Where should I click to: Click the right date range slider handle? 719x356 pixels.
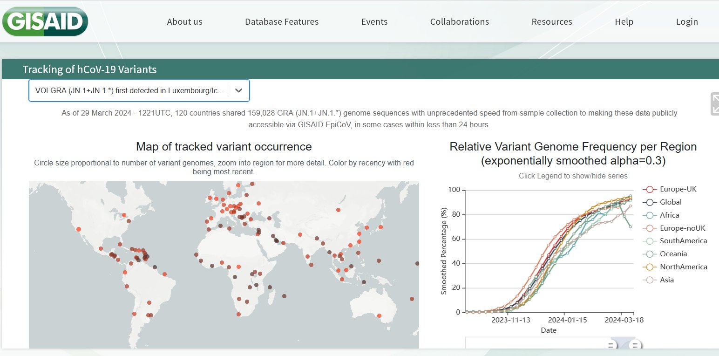point(636,345)
